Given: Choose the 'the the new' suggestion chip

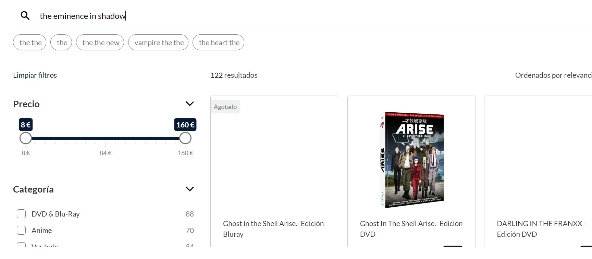Looking at the screenshot, I should click(100, 42).
